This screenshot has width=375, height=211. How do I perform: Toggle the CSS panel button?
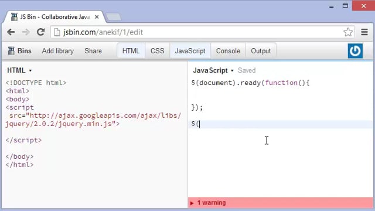coord(158,51)
